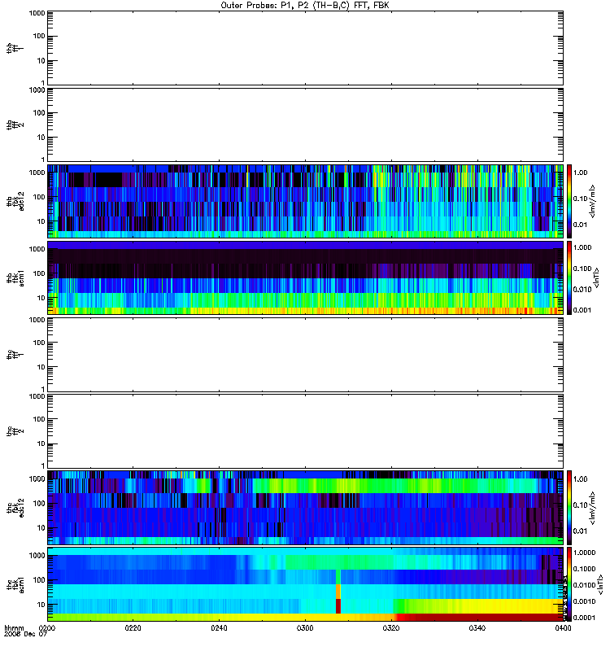Select the thc fbk scm1 color bar
Screen dimensions: 610x651
tap(569, 584)
